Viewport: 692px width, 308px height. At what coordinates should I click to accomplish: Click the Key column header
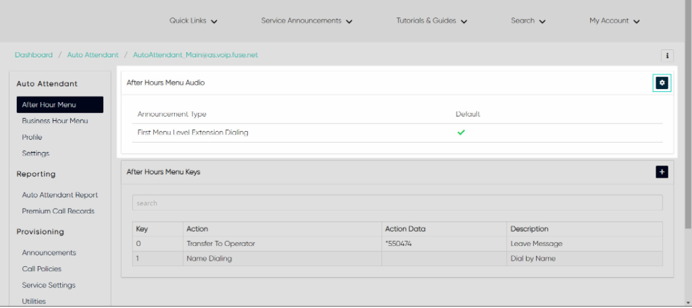pyautogui.click(x=157, y=229)
